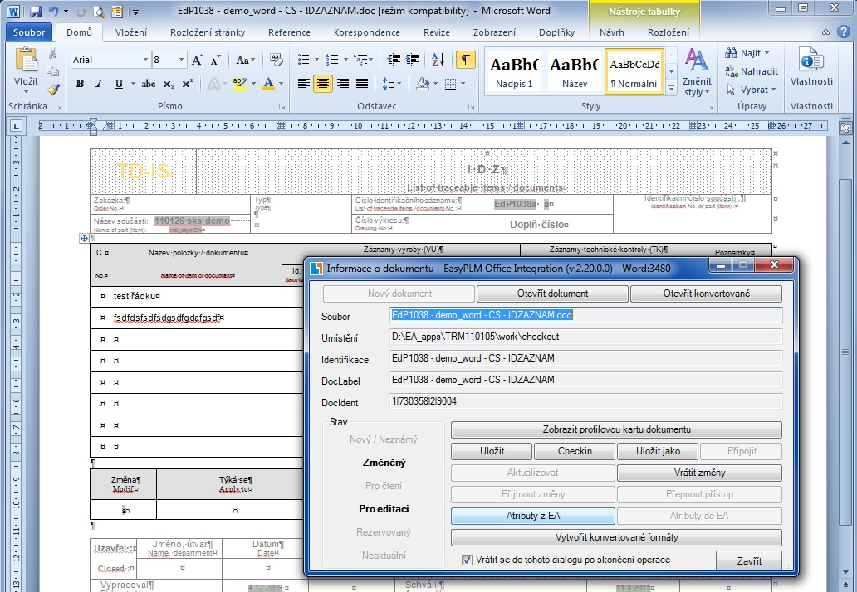857x592 pixels.
Task: Click the Align Right icon
Action: (x=343, y=84)
